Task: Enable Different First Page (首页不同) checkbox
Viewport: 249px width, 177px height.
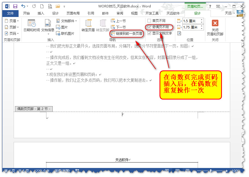Action: (x=149, y=21)
